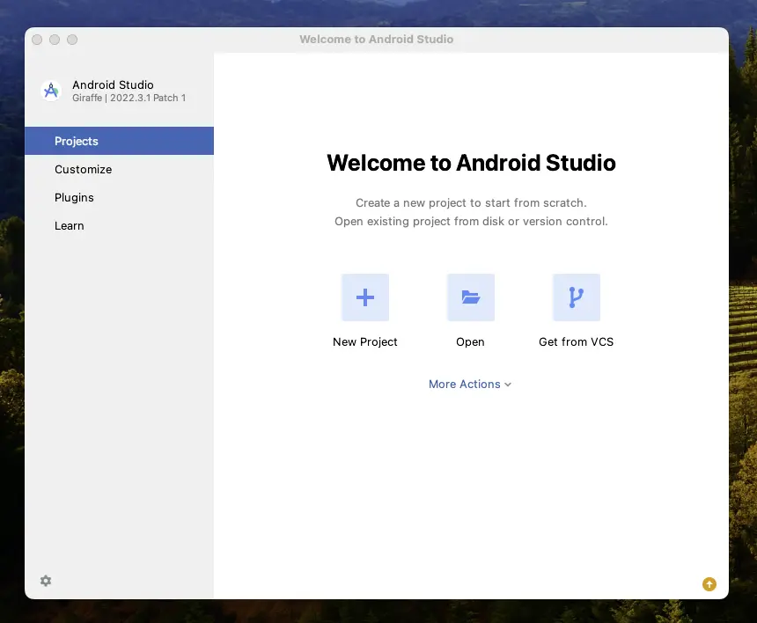The height and width of the screenshot is (623, 757).
Task: Click the New Project plus icon
Action: pos(365,297)
